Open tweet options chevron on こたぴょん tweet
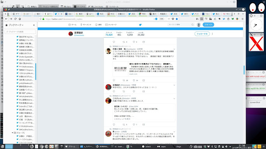 click(x=174, y=99)
